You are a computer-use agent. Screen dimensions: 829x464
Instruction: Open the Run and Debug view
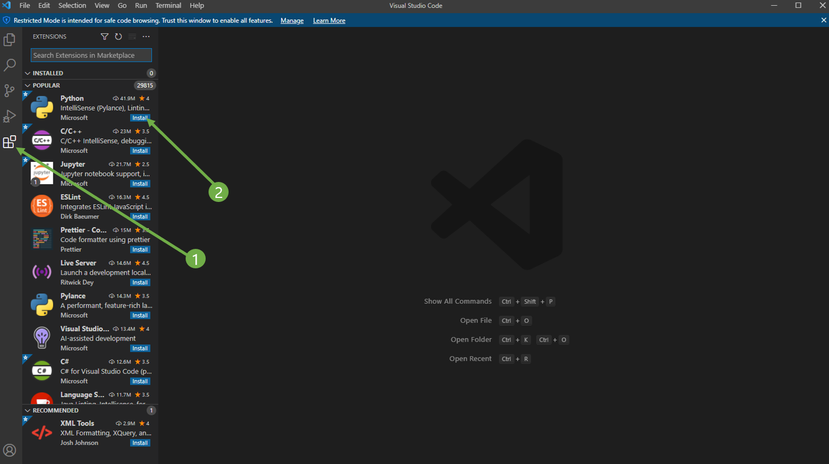(10, 116)
